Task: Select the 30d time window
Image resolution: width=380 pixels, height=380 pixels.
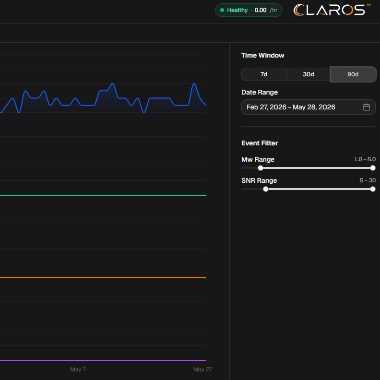Action: [x=308, y=74]
